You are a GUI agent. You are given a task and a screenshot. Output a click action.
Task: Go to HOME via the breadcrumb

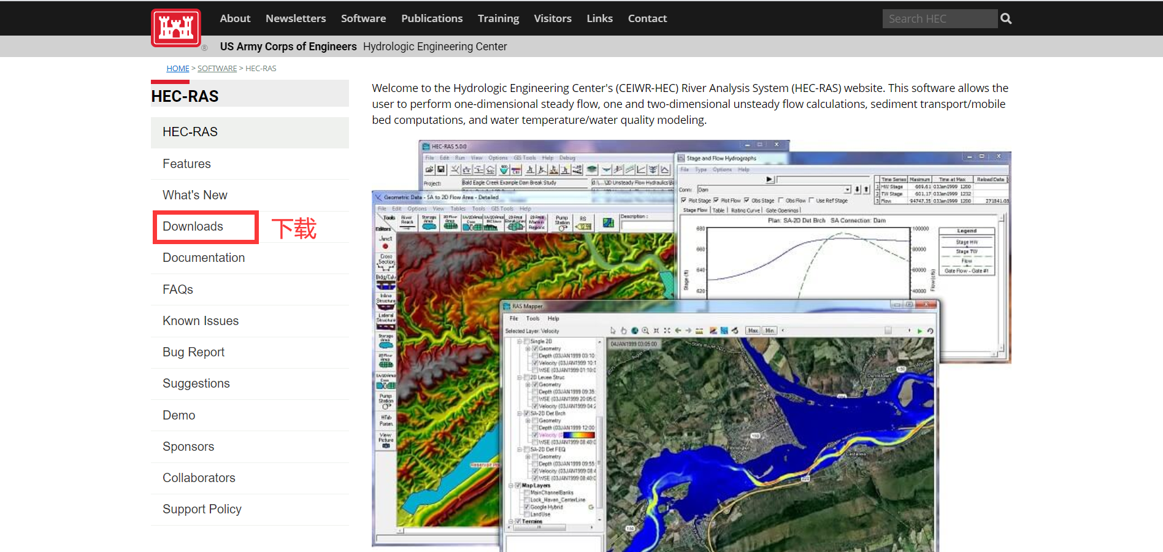pyautogui.click(x=178, y=69)
